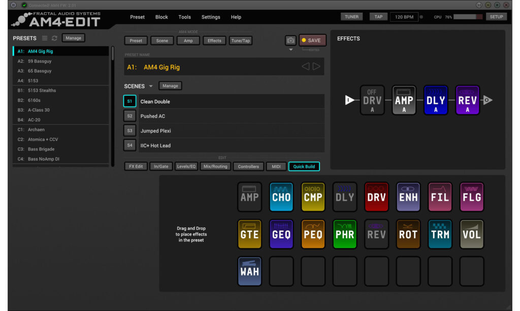
Task: Select the Quick Build tab
Action: click(304, 167)
